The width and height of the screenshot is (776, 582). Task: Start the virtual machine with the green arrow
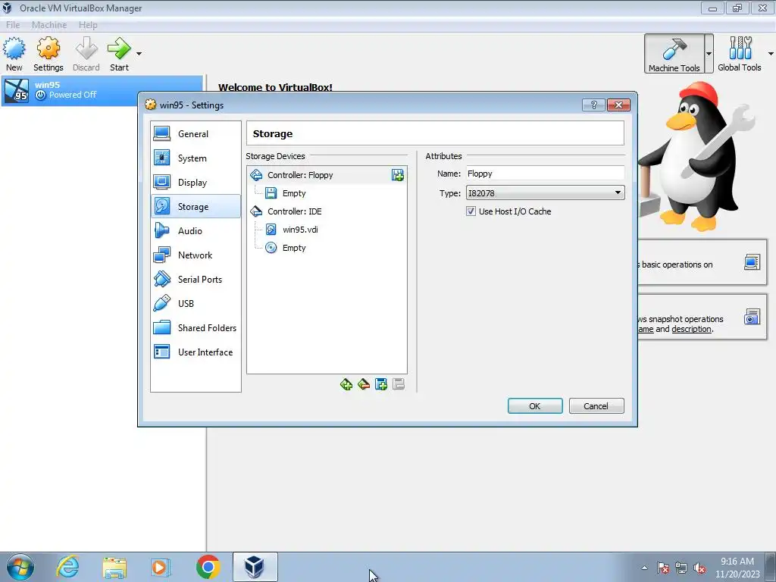click(119, 54)
